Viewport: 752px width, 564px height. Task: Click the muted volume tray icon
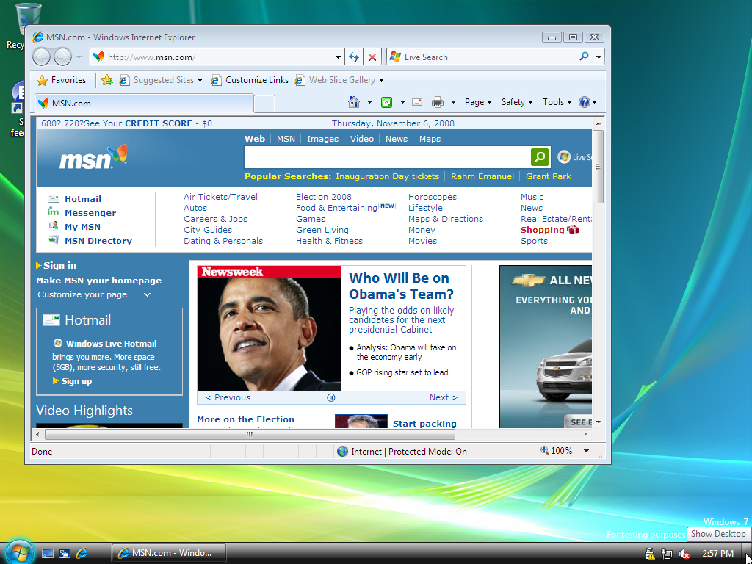point(684,554)
